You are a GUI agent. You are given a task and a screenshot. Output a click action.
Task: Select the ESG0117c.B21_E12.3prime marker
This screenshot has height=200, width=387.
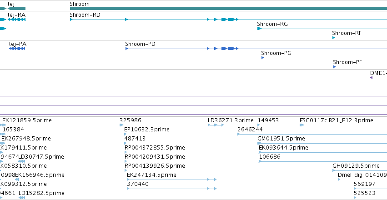click(x=302, y=125)
